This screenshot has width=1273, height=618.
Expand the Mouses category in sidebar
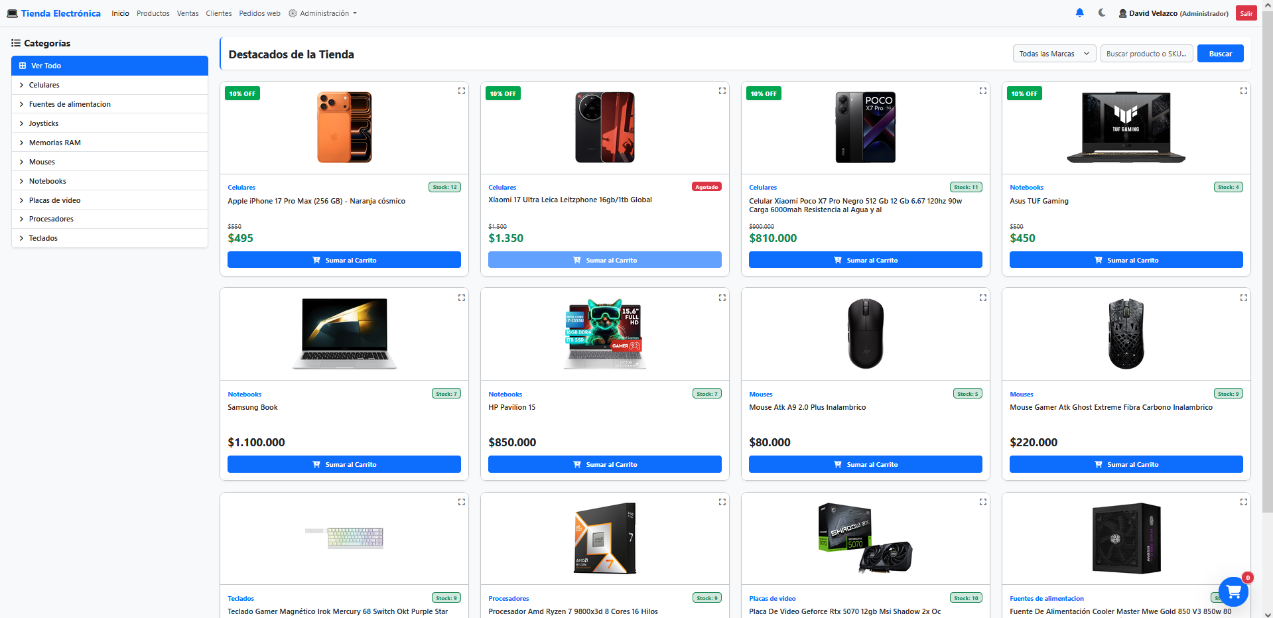(109, 162)
